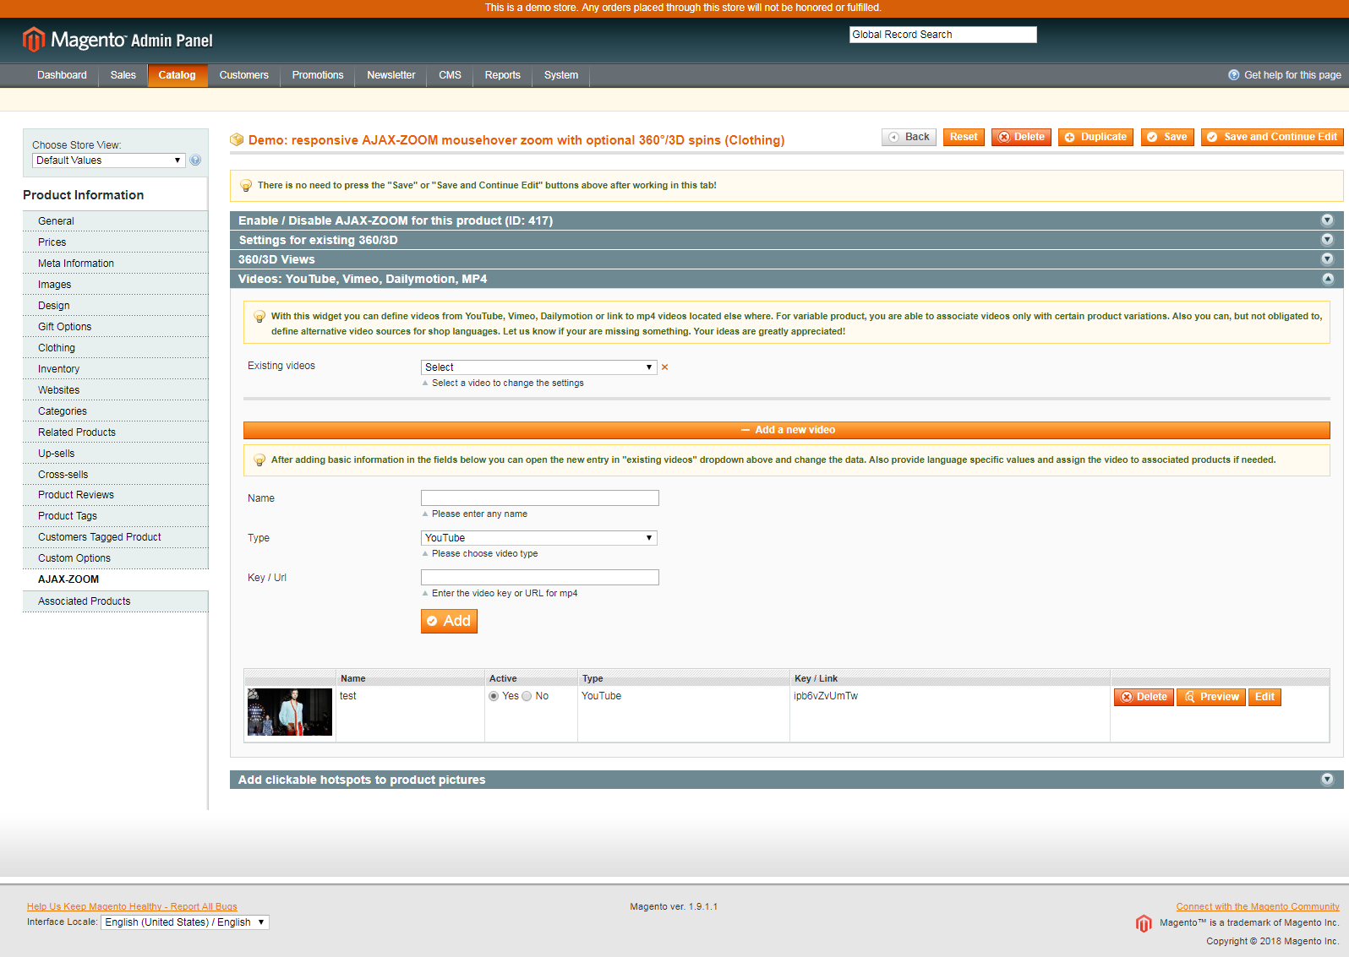This screenshot has width=1349, height=957.
Task: Open the AJAX-ZOOM tab
Action: click(x=115, y=579)
